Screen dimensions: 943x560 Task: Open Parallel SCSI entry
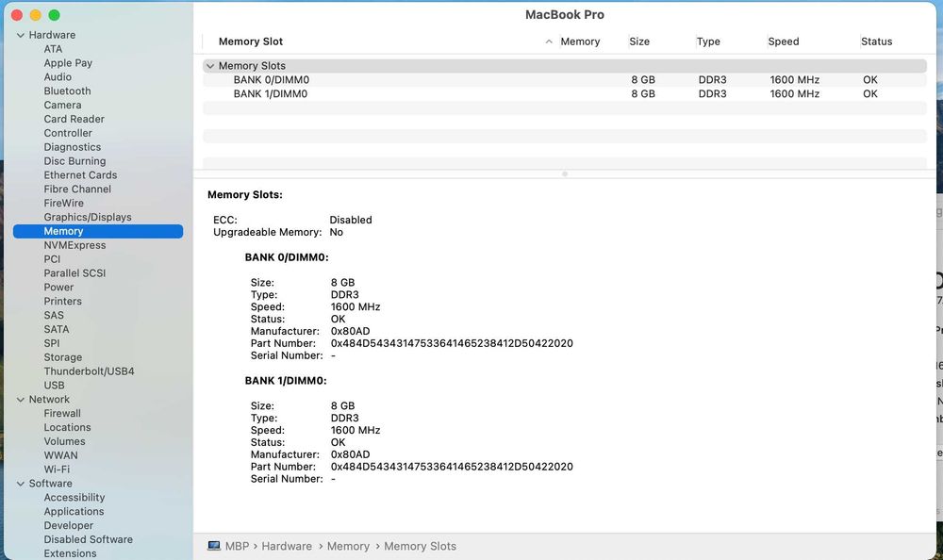pos(74,273)
